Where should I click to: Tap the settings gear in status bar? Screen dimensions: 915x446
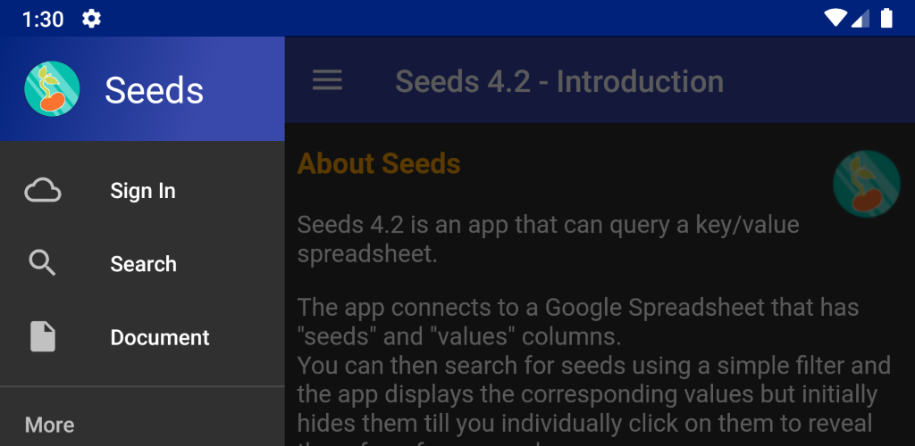(x=91, y=19)
